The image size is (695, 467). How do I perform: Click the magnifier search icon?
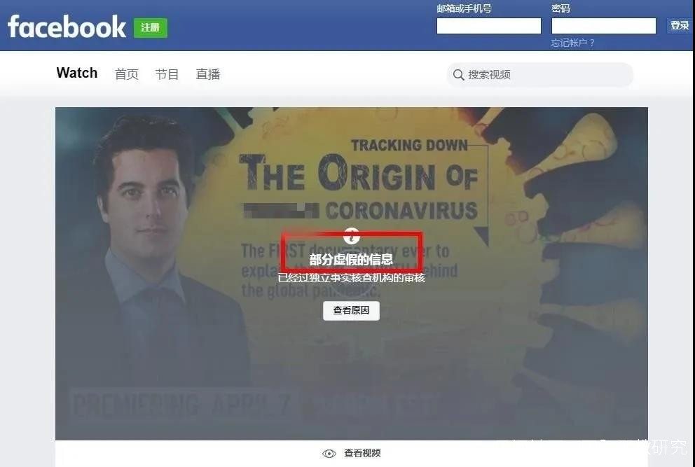[x=458, y=74]
